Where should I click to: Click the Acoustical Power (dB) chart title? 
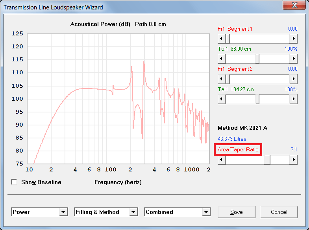coord(100,24)
